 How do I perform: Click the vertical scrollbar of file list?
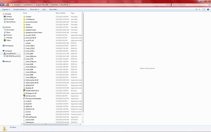(83, 61)
